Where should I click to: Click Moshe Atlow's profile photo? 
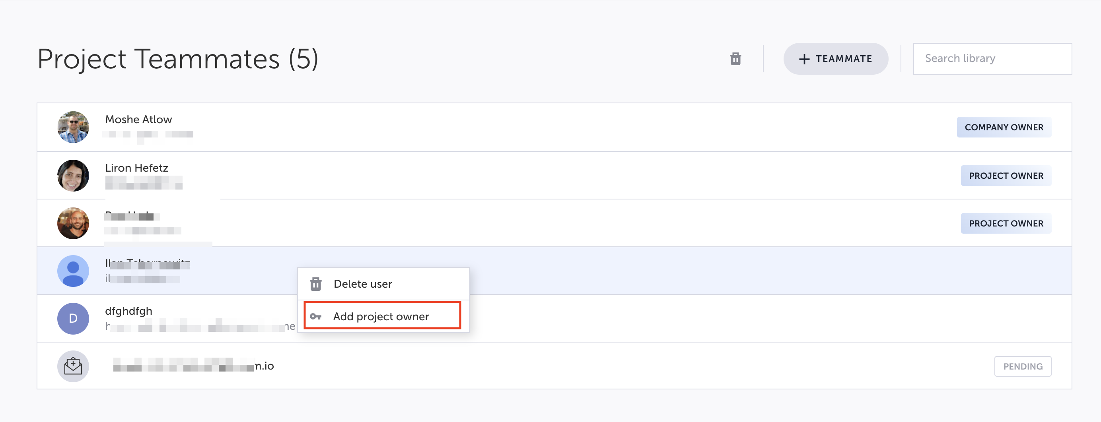tap(73, 127)
